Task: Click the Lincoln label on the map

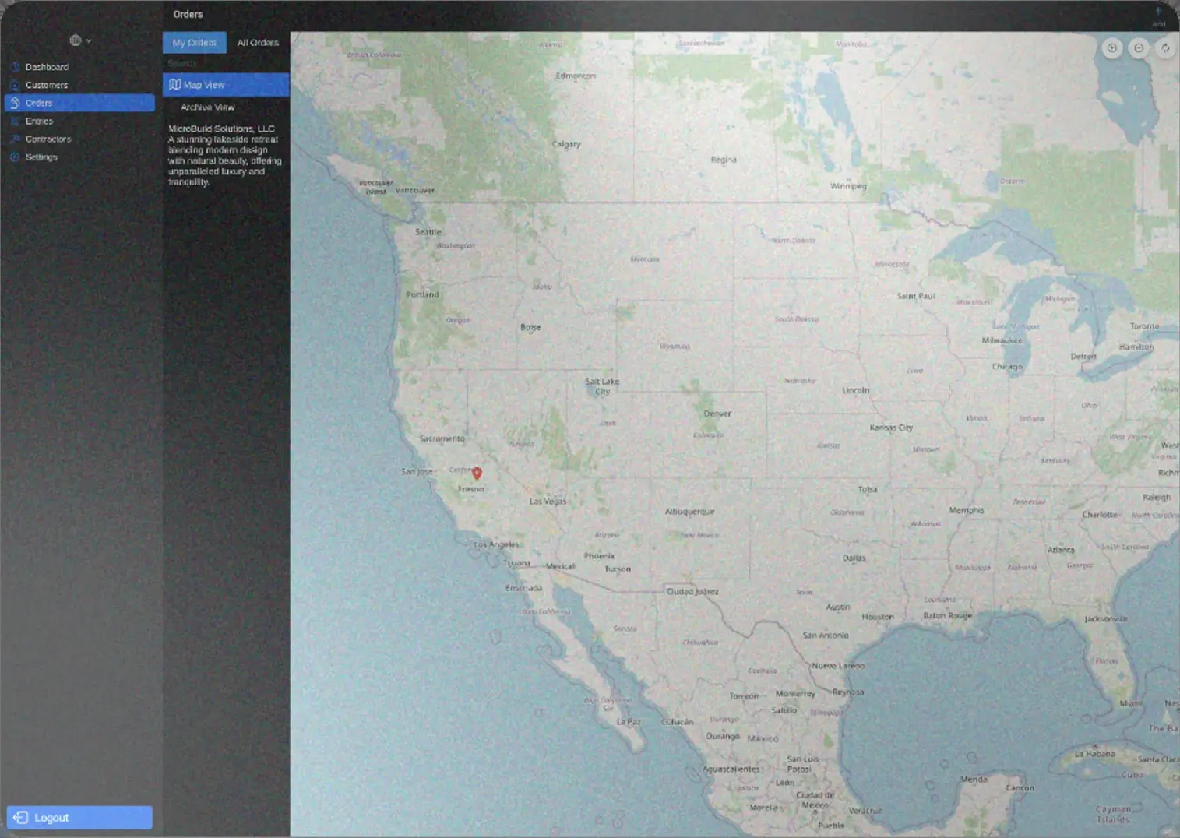Action: tap(855, 390)
